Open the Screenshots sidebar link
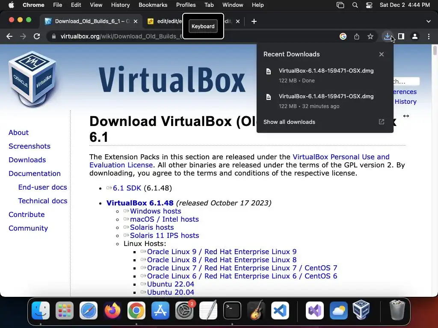Image resolution: width=438 pixels, height=328 pixels. tap(30, 146)
